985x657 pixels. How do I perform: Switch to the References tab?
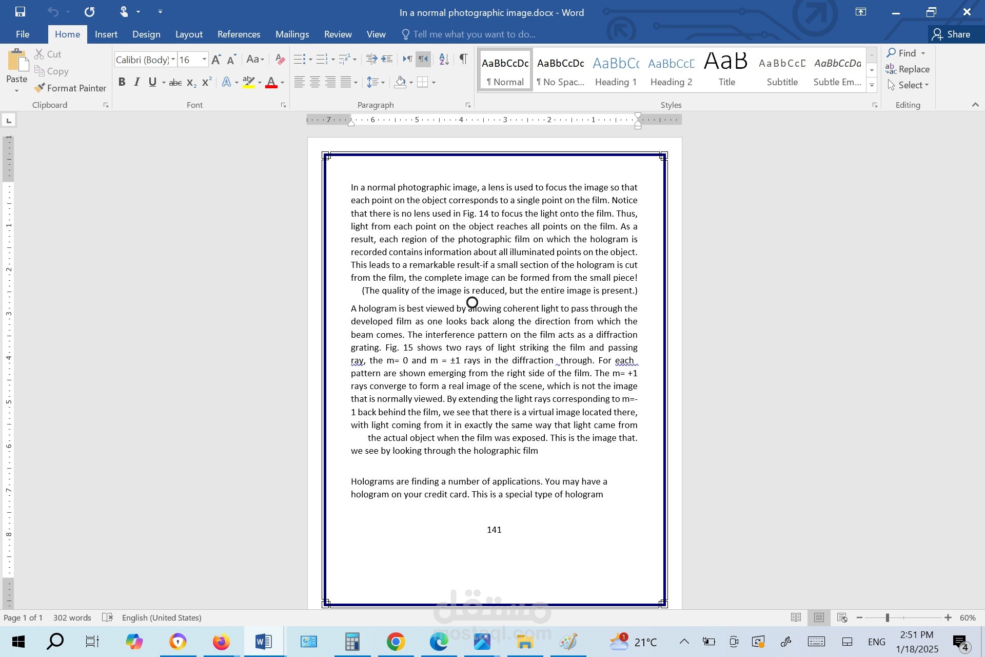[x=239, y=34]
